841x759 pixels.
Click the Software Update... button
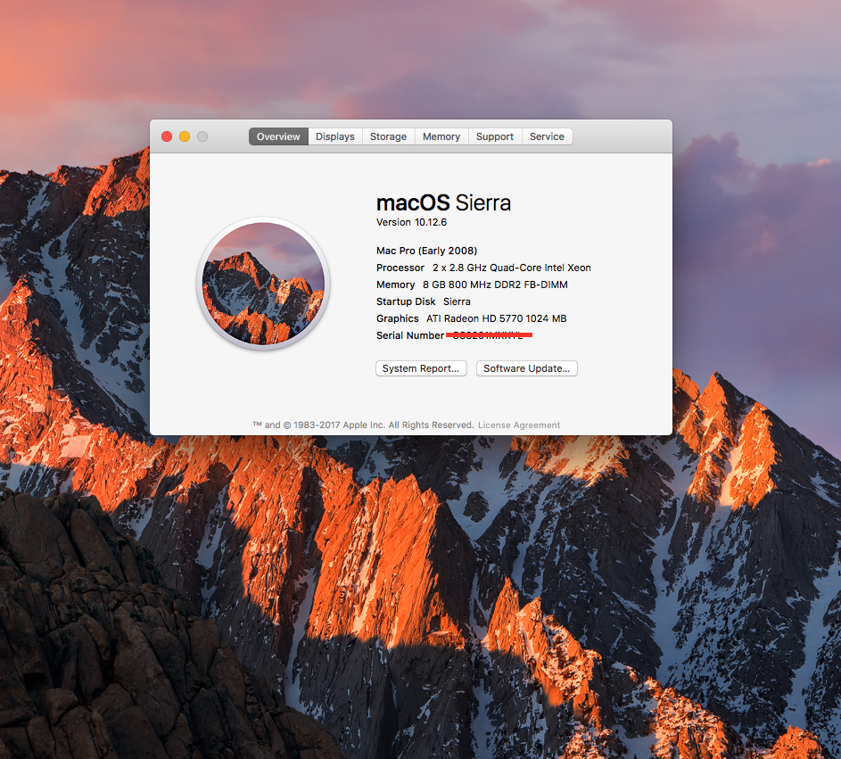(527, 368)
